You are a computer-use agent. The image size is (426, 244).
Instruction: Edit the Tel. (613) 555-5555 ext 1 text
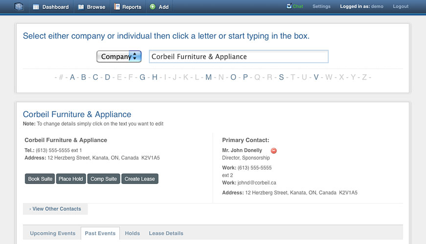(53, 150)
